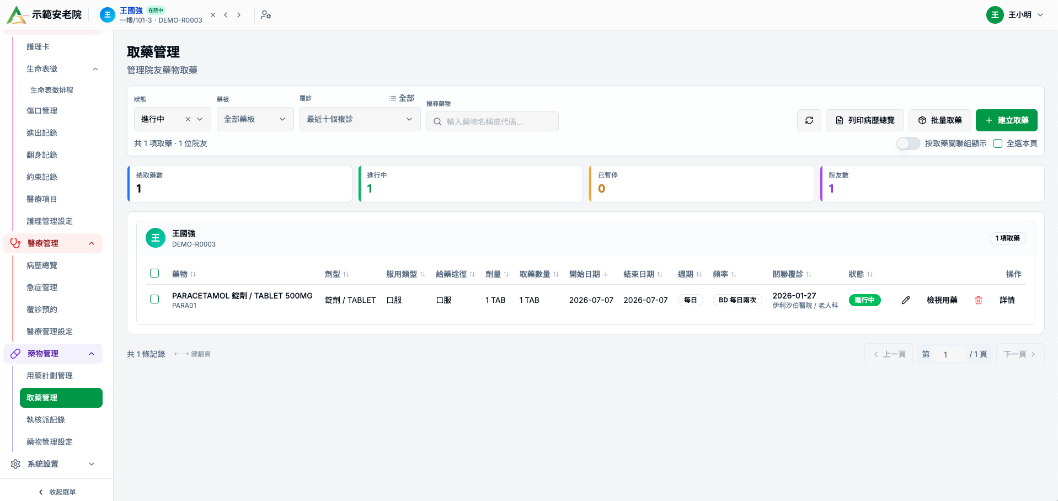Click the red delete trash icon
Screen dimensions: 1058x501
(979, 300)
